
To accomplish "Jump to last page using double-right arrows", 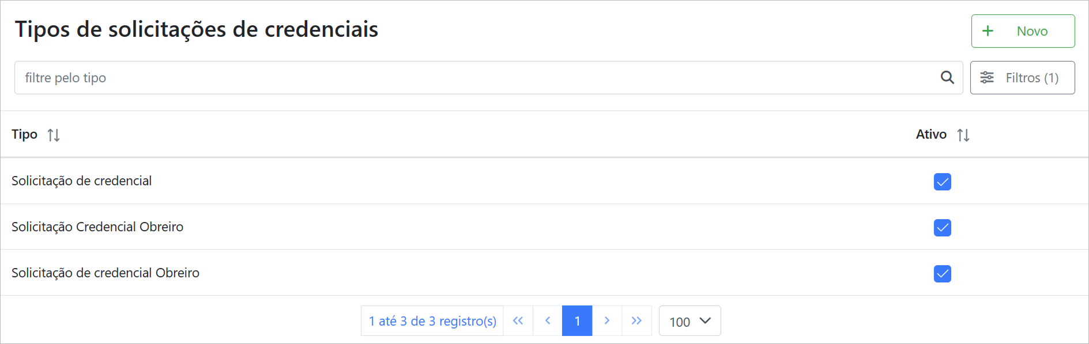I will click(x=636, y=321).
